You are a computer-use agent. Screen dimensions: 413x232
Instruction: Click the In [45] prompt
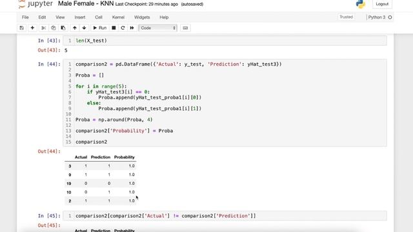click(49, 216)
